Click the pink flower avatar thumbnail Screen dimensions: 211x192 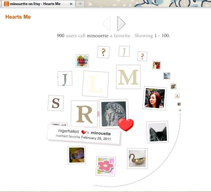106,166
